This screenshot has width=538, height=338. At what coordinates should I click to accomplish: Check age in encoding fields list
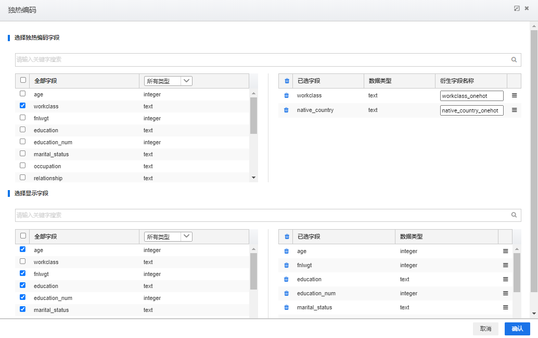click(x=23, y=93)
